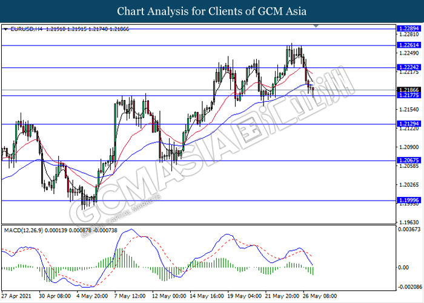Select the 1.22242 price level label
The image size is (424, 303).
point(409,67)
